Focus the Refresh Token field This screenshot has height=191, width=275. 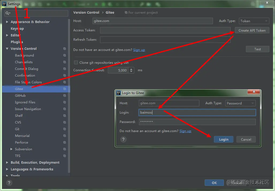point(165,40)
